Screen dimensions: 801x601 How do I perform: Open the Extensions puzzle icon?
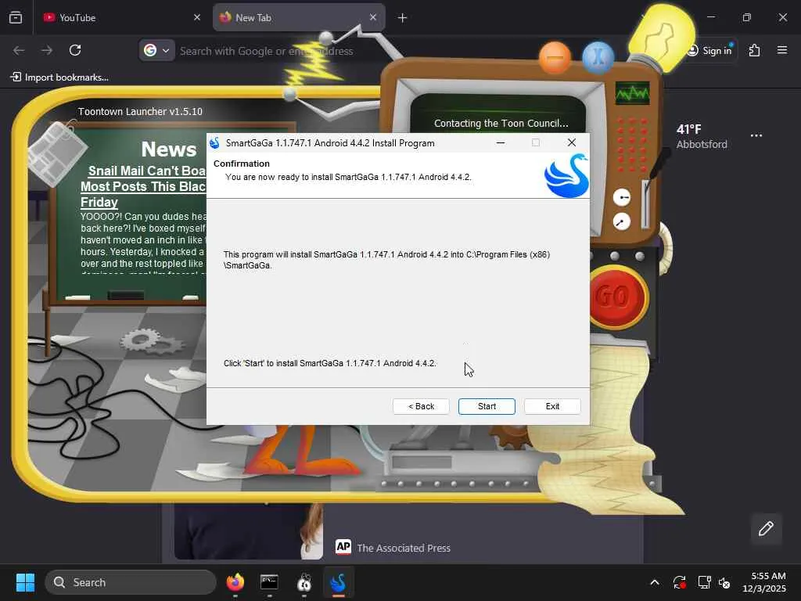755,50
